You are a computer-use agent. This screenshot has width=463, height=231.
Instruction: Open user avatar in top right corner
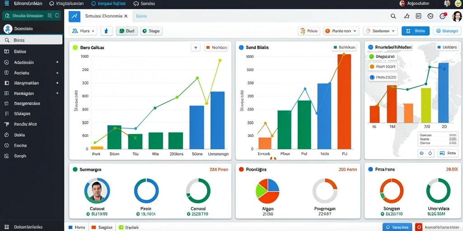click(x=457, y=16)
